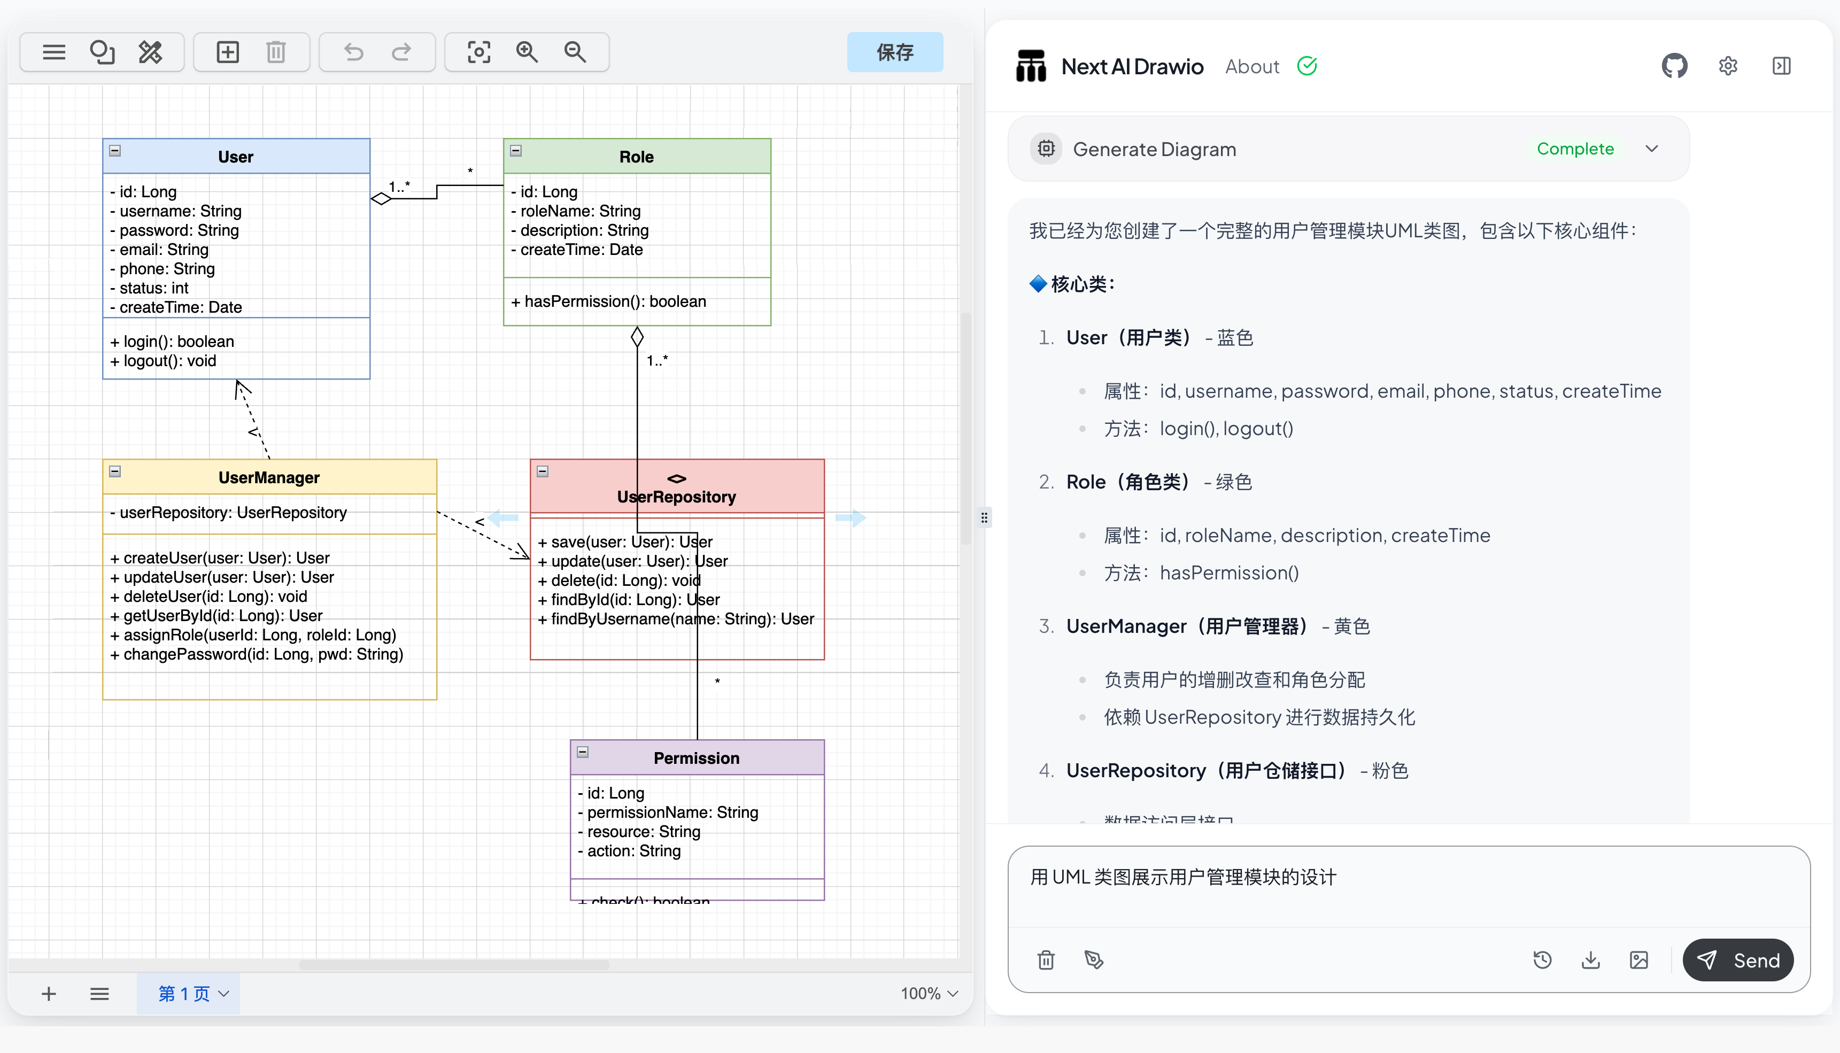This screenshot has height=1053, width=1840.
Task: Collapse the Role class box
Action: point(516,150)
